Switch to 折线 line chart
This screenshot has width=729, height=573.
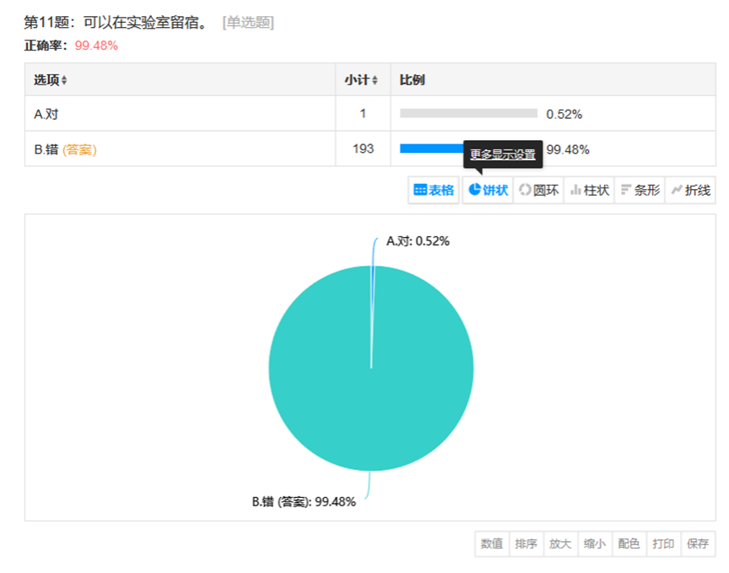[690, 190]
